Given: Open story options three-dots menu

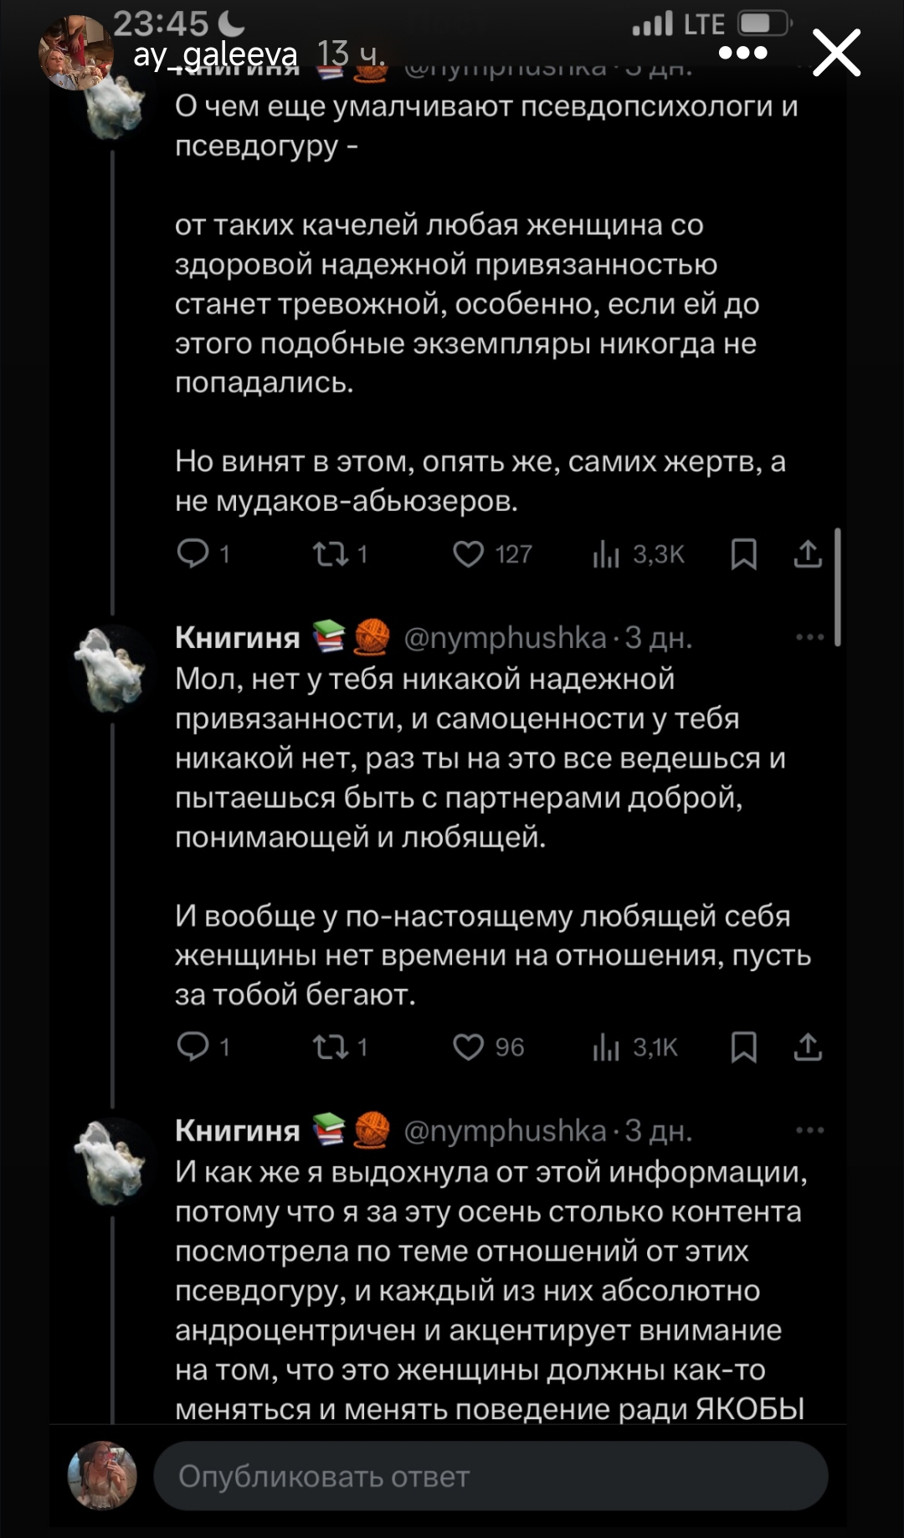Looking at the screenshot, I should pos(742,54).
